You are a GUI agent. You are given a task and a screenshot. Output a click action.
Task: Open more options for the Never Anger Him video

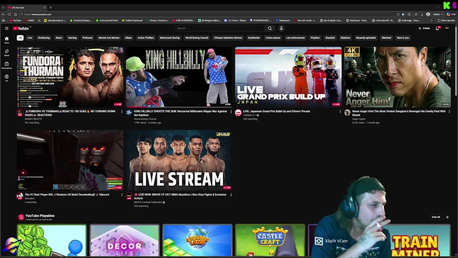[449, 111]
